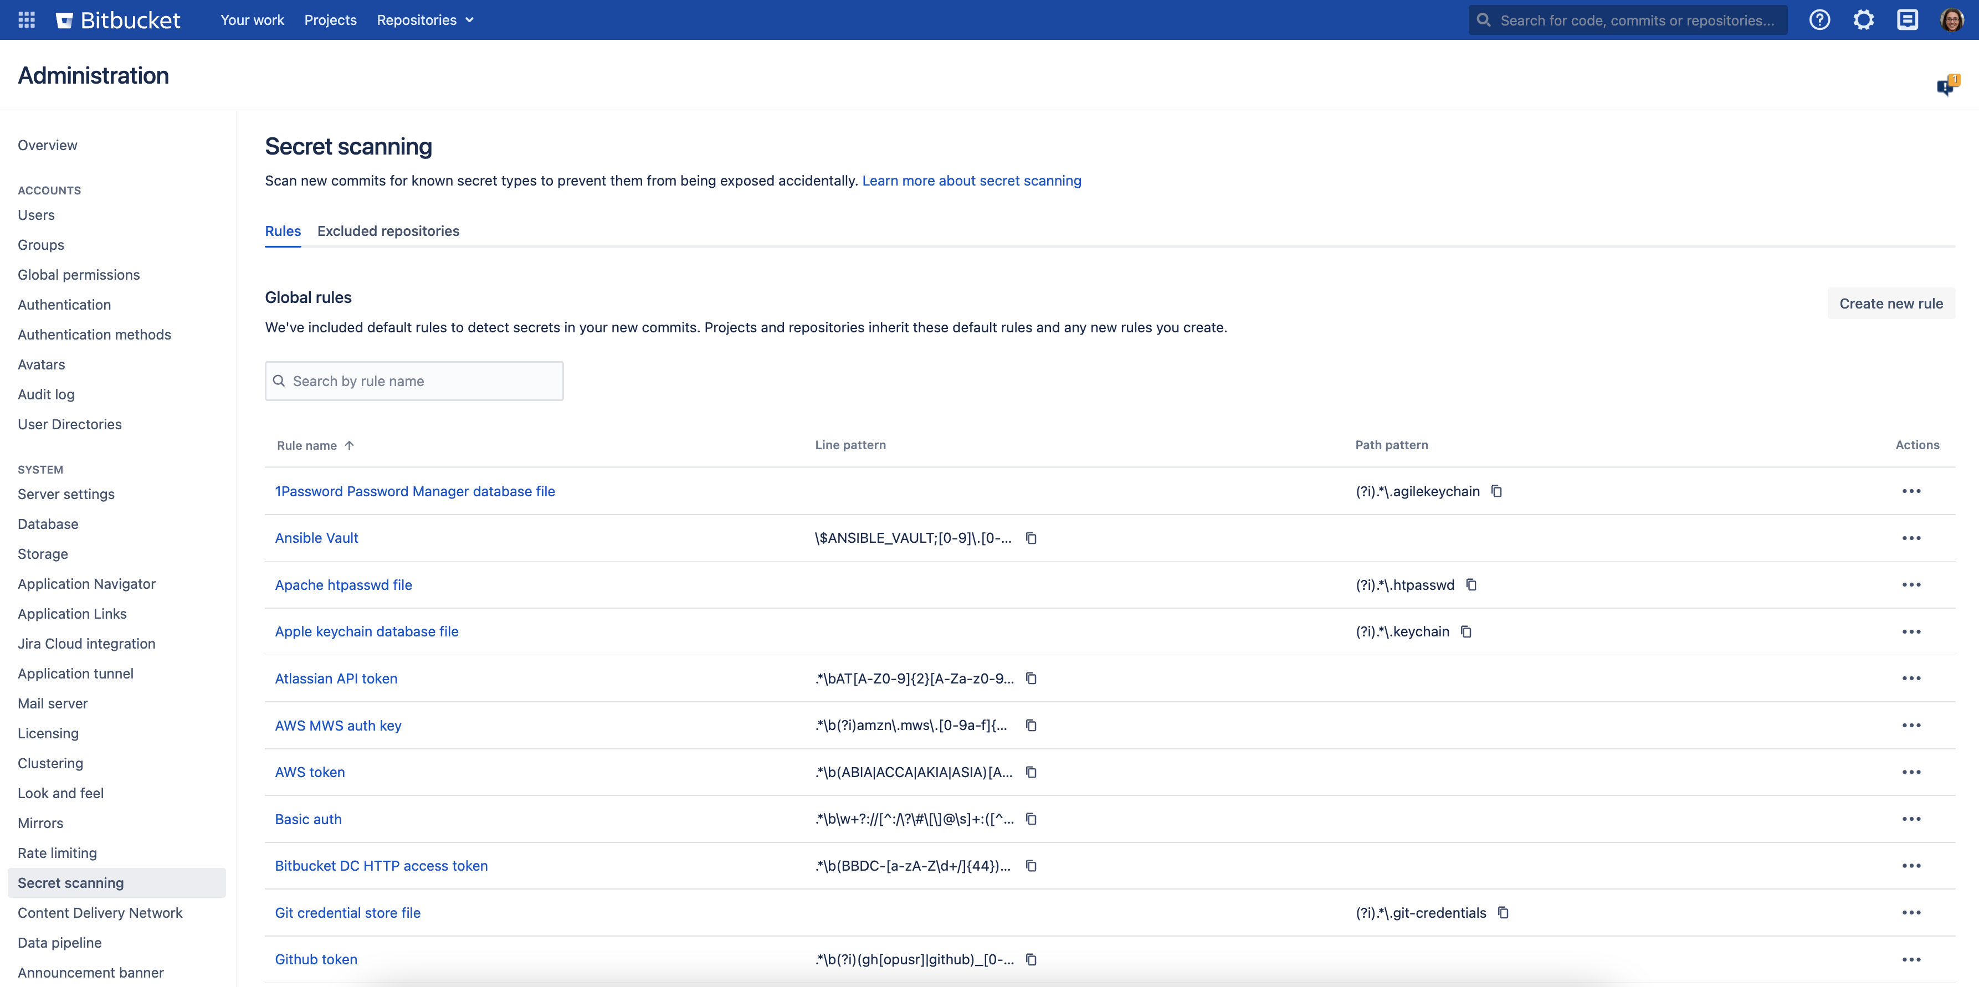The height and width of the screenshot is (987, 1979).
Task: Open the app switcher grid icon
Action: pyautogui.click(x=26, y=20)
